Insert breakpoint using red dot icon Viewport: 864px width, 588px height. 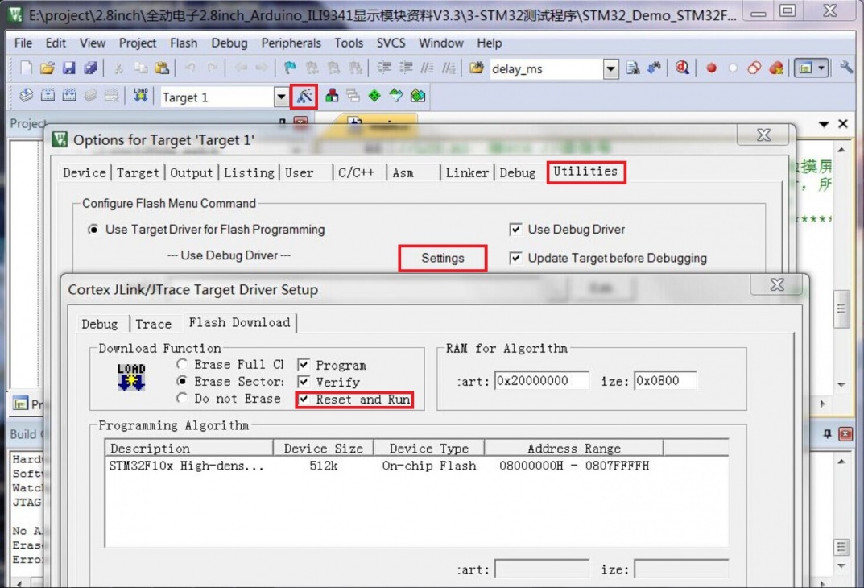[711, 68]
